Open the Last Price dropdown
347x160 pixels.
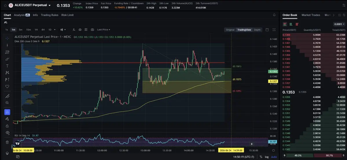point(104,30)
